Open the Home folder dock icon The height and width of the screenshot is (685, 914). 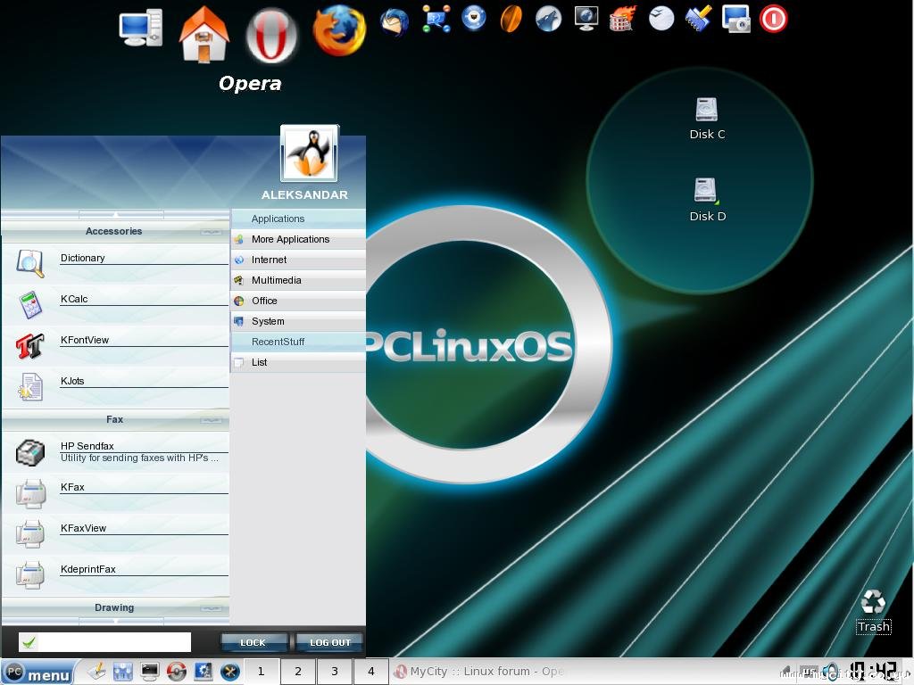tap(204, 34)
